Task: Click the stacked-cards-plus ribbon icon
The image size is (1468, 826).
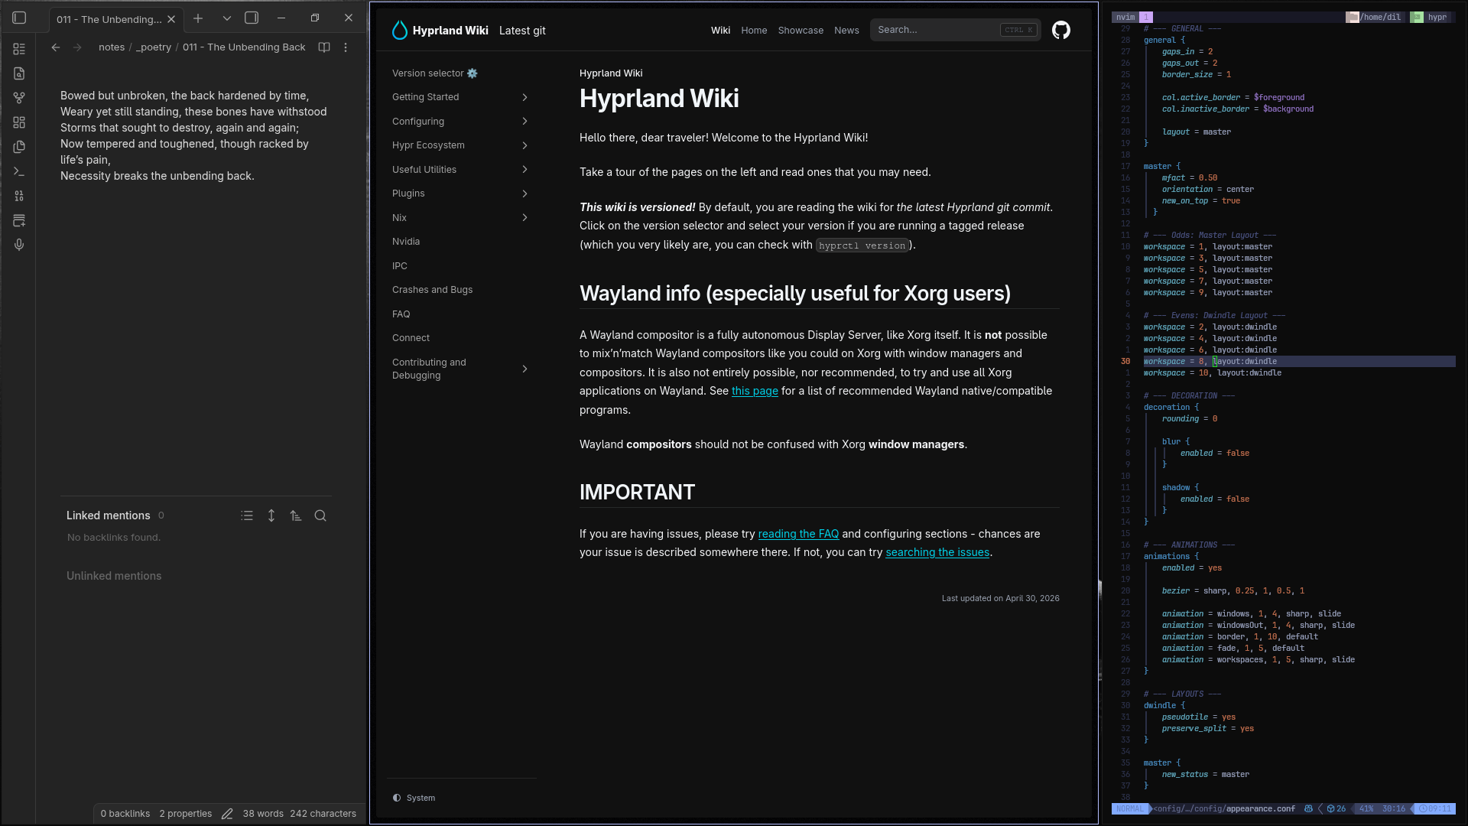Action: pos(19,220)
